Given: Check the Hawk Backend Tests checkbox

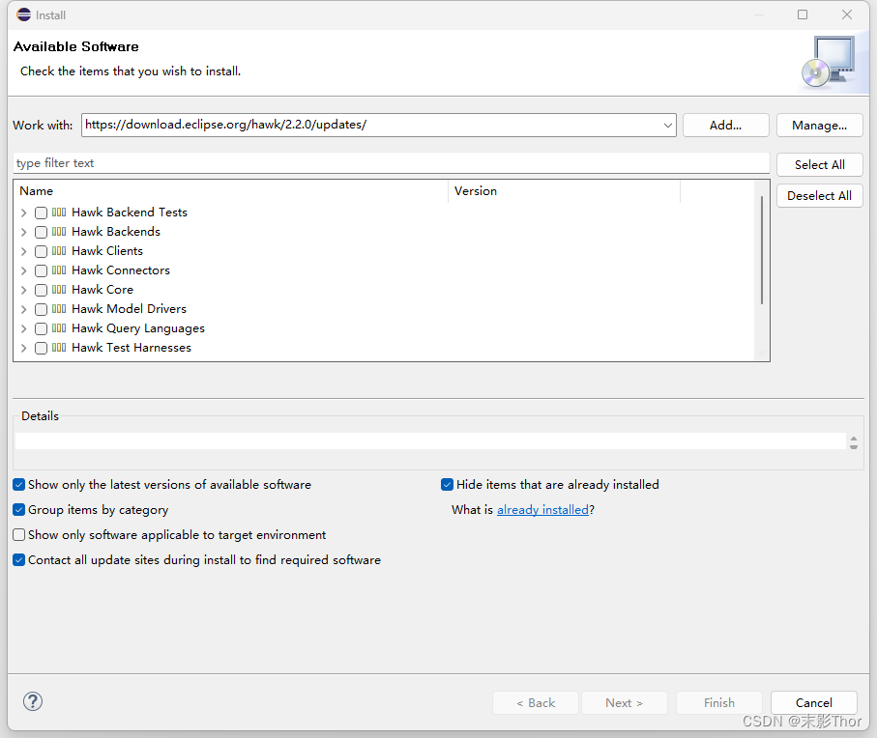Looking at the screenshot, I should 41,213.
